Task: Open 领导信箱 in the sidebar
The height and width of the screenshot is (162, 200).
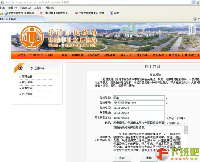Action: (x=27, y=76)
